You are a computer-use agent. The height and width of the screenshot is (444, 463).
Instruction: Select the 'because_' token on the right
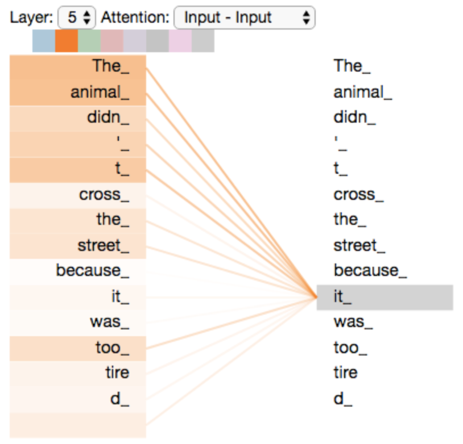(370, 271)
